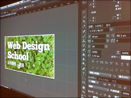The image size is (131, 98).
Task: Click the layer 不透明度 100% field
Action: pyautogui.click(x=126, y=94)
